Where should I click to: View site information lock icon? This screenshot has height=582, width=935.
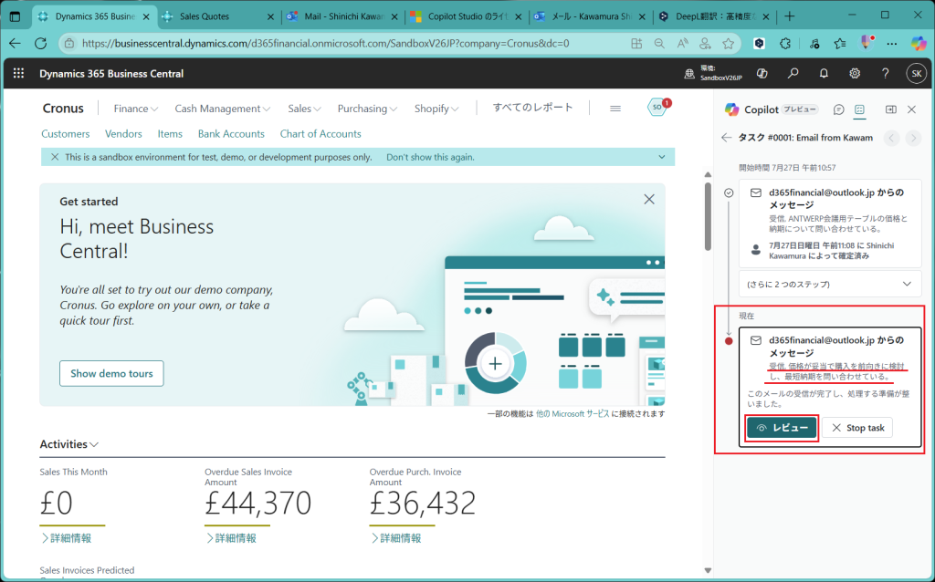point(69,43)
